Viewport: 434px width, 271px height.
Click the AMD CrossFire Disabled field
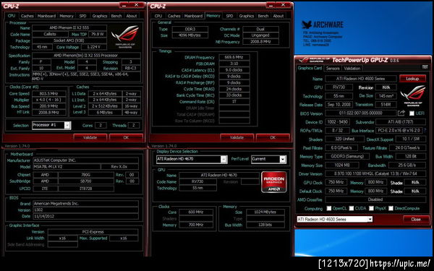coord(375,199)
